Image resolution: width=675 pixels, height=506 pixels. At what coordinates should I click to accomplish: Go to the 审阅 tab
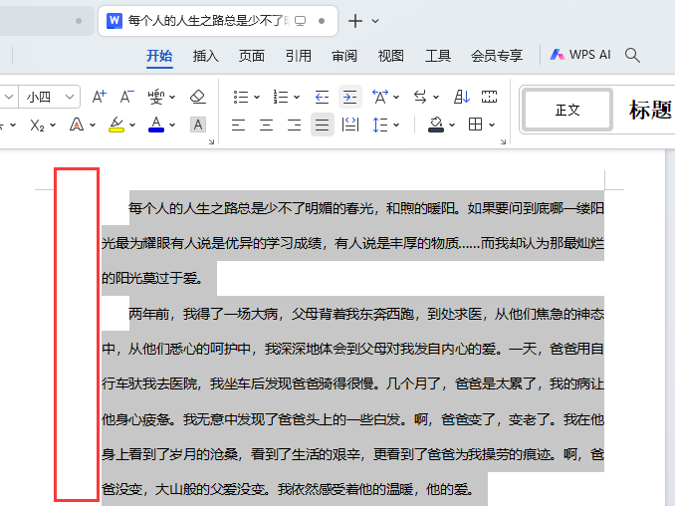[x=344, y=56]
